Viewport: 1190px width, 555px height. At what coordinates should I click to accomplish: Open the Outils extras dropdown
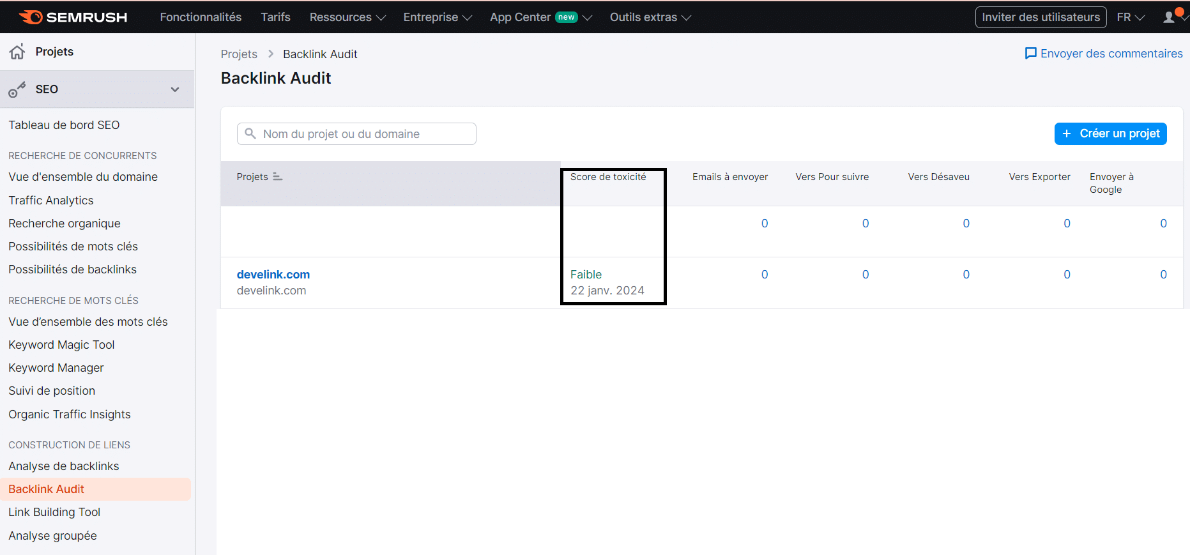650,17
